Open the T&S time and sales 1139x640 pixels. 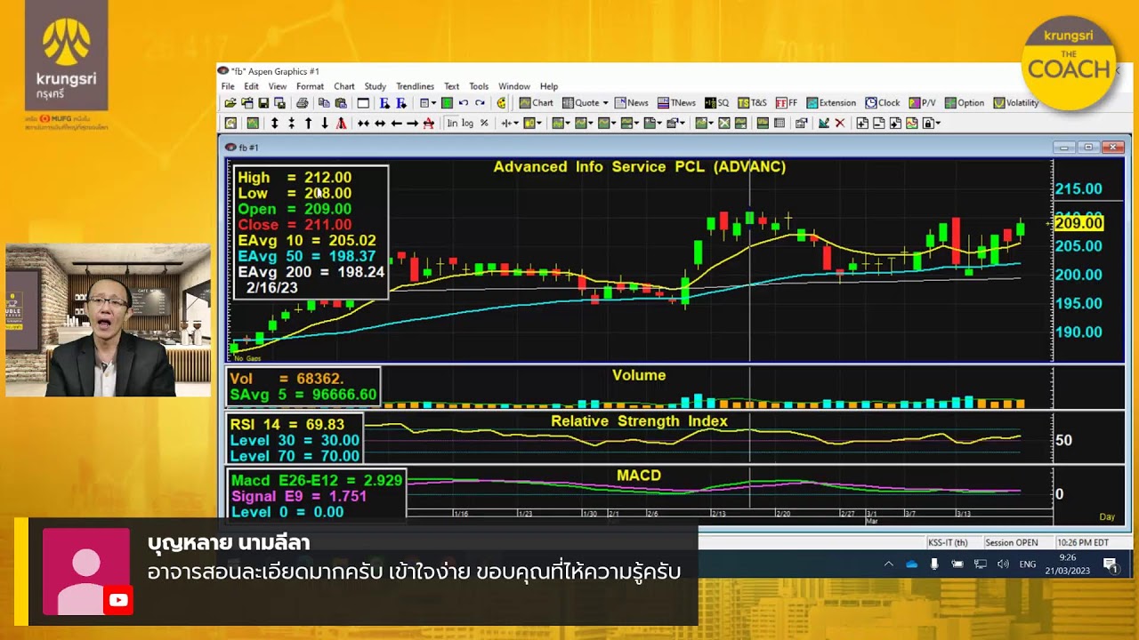coord(753,103)
